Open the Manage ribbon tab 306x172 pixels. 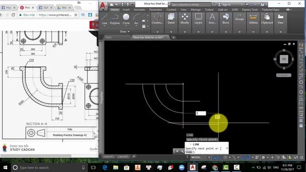pos(196,10)
